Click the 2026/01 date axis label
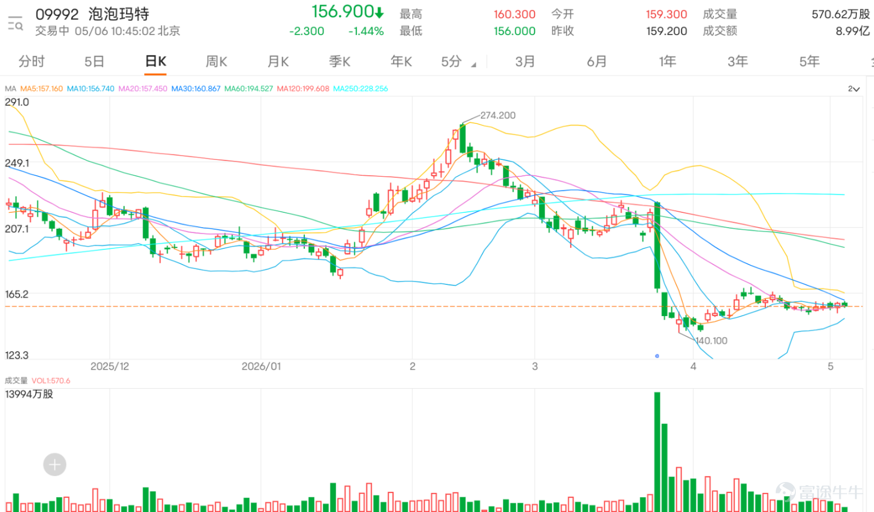 261,366
